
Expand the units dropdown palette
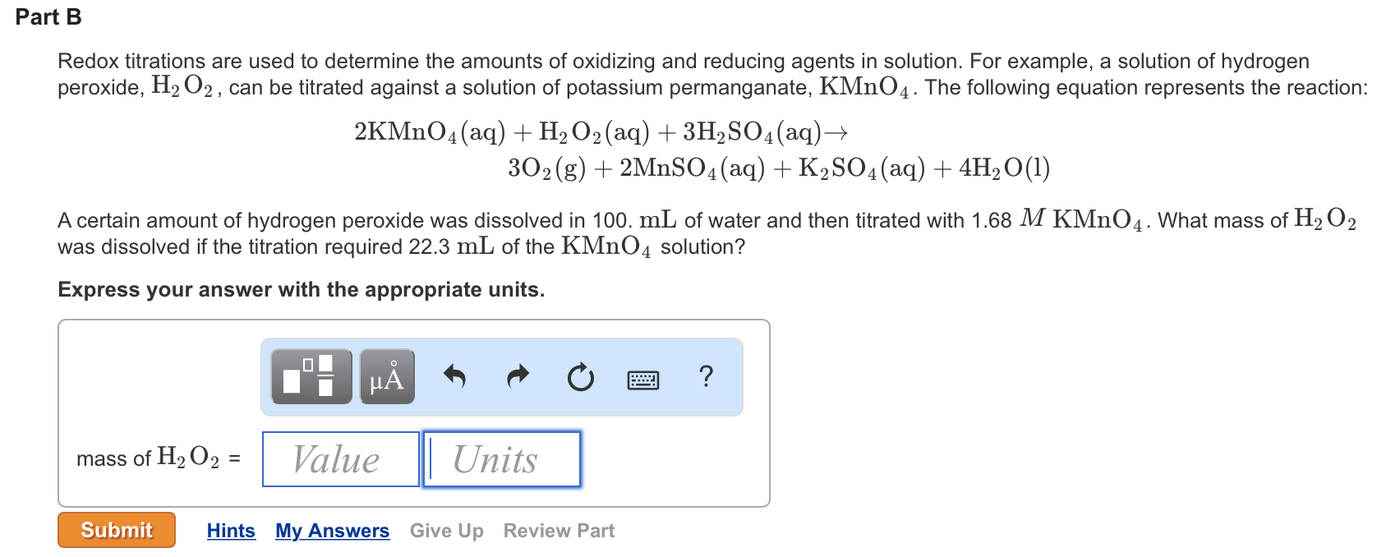click(x=387, y=377)
